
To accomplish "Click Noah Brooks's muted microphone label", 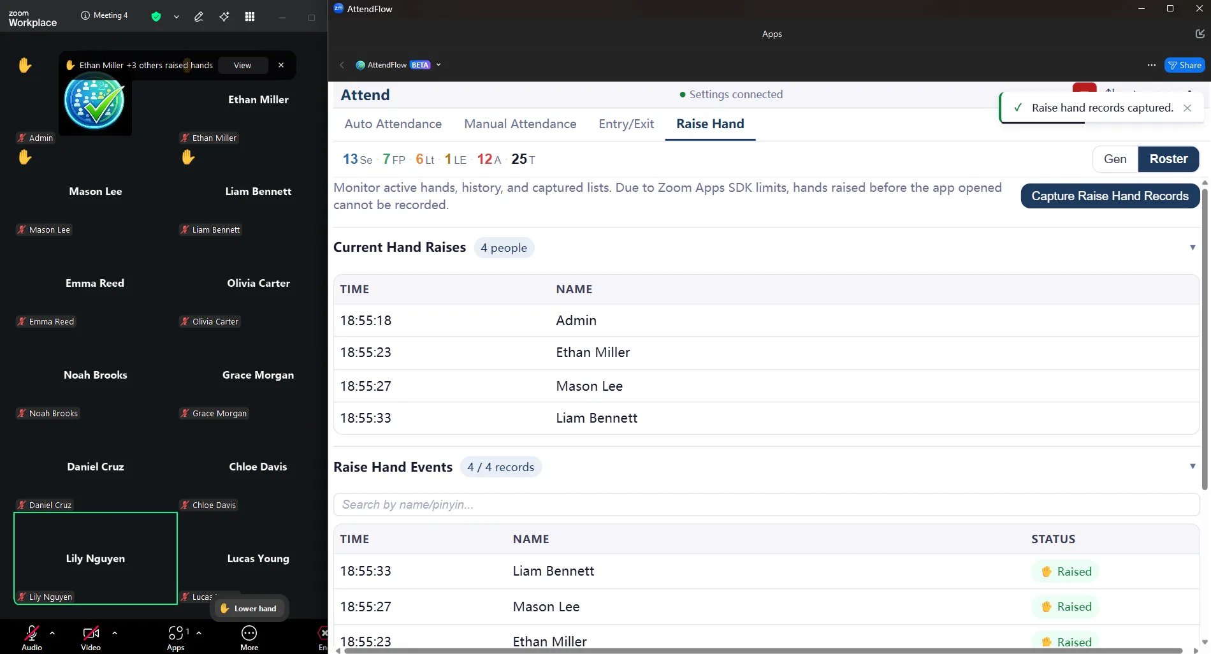I will pyautogui.click(x=48, y=413).
